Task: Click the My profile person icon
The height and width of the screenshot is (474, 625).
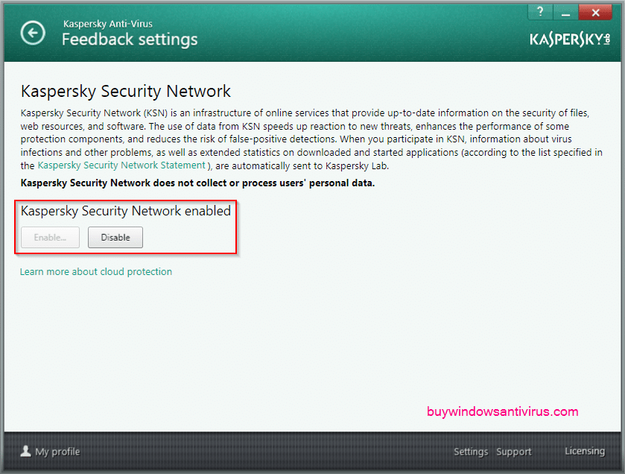Action: [25, 451]
